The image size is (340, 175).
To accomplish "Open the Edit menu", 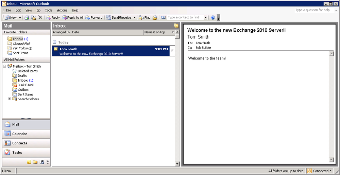I will tap(18, 10).
